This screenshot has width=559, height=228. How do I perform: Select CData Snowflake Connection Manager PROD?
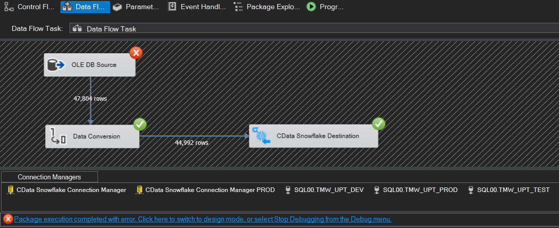205,190
